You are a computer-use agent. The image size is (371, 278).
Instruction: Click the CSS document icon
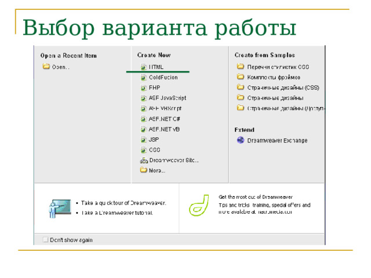(143, 150)
